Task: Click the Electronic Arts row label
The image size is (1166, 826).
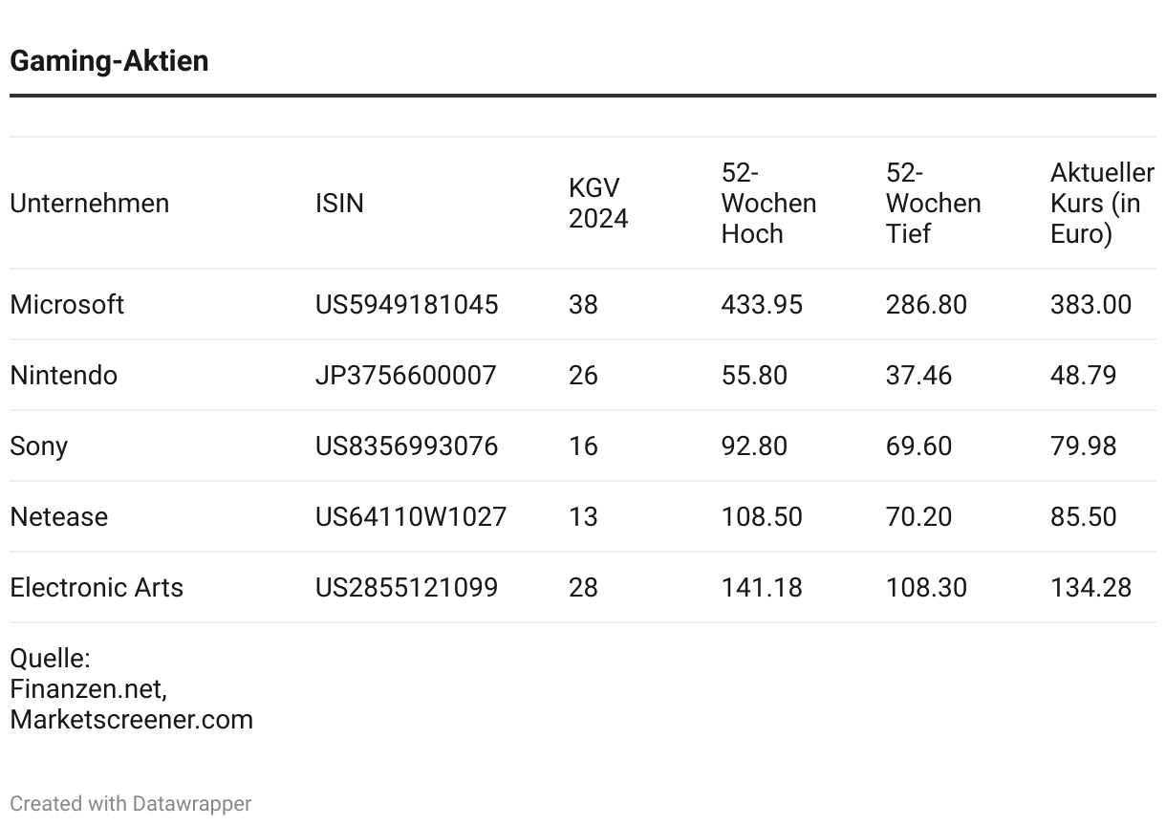Action: click(97, 587)
